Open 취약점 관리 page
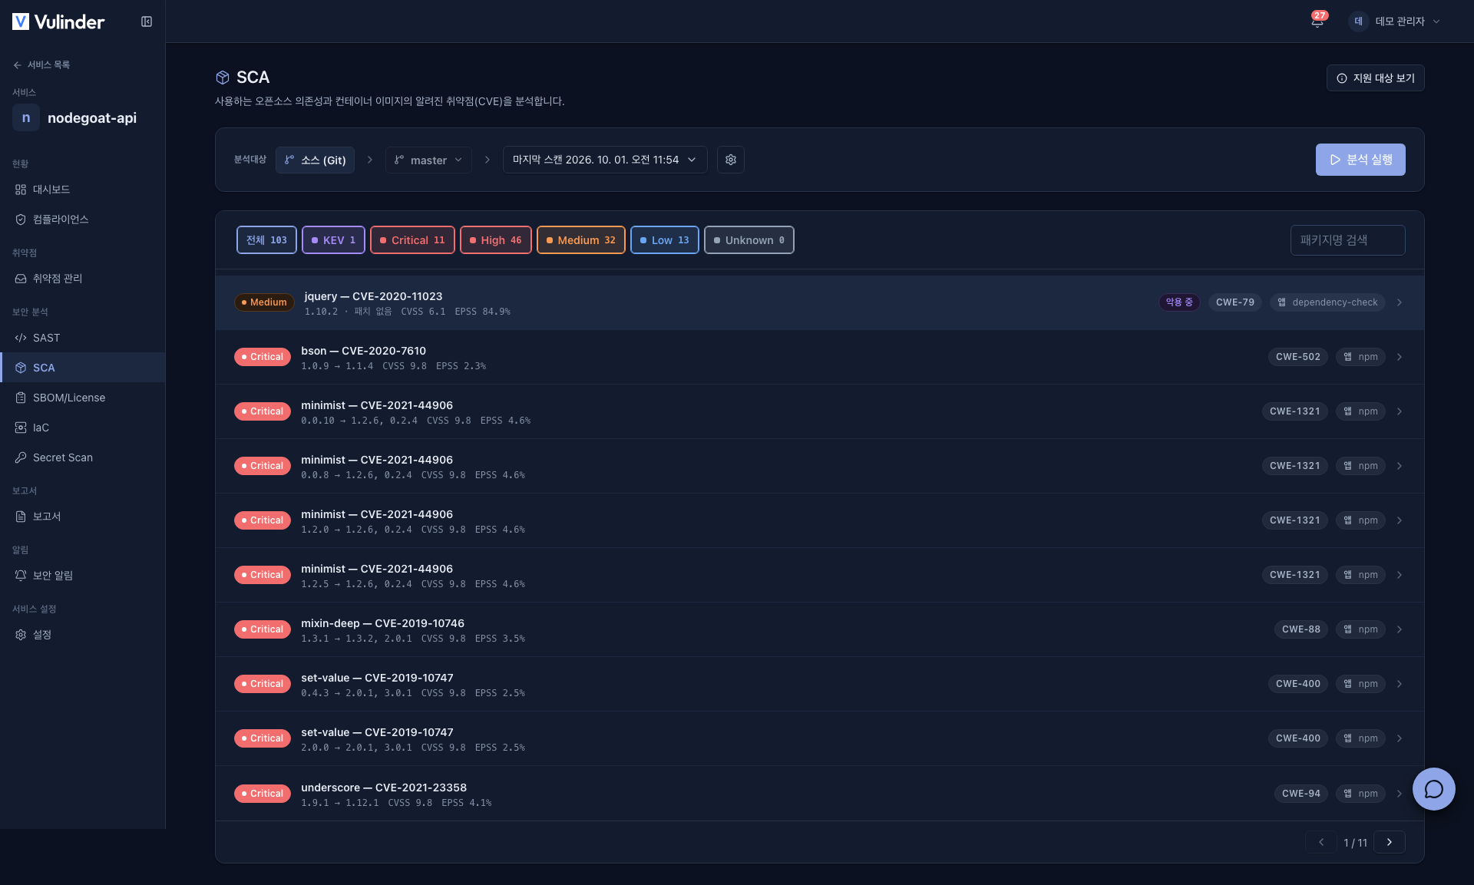This screenshot has width=1474, height=885. (82, 279)
